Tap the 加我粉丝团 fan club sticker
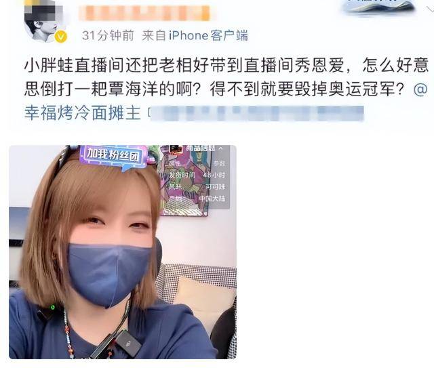The height and width of the screenshot is (368, 434). click(113, 157)
